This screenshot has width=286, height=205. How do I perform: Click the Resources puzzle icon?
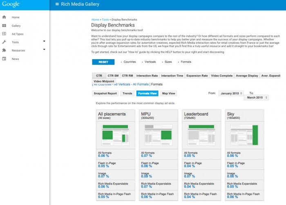4,50
